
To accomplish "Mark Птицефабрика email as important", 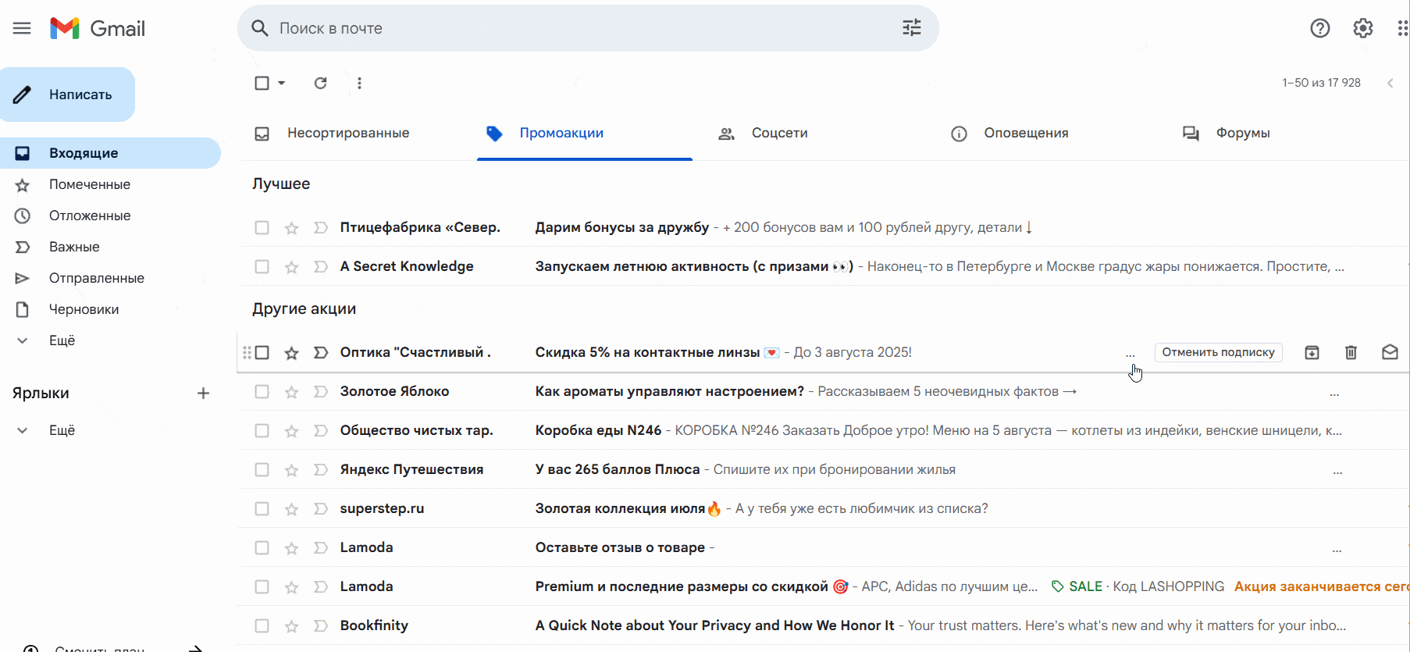I will (320, 228).
